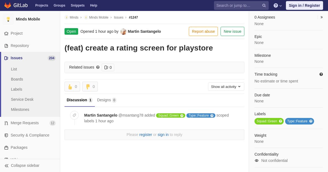Viewport: 328px width, 172px height.
Task: Collapse the right sidebar with double arrow
Action: (x=322, y=17)
